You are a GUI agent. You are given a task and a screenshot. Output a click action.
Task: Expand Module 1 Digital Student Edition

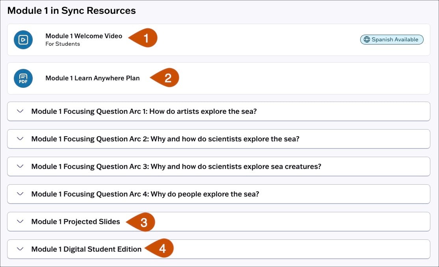click(x=20, y=249)
